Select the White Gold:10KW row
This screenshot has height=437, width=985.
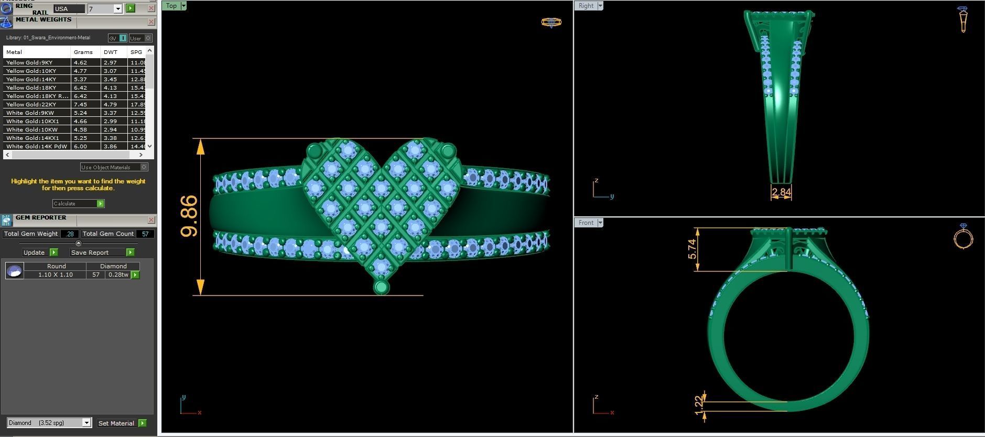point(74,129)
